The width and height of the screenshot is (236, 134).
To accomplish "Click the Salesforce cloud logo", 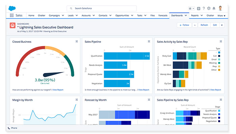I will pos(12,8).
